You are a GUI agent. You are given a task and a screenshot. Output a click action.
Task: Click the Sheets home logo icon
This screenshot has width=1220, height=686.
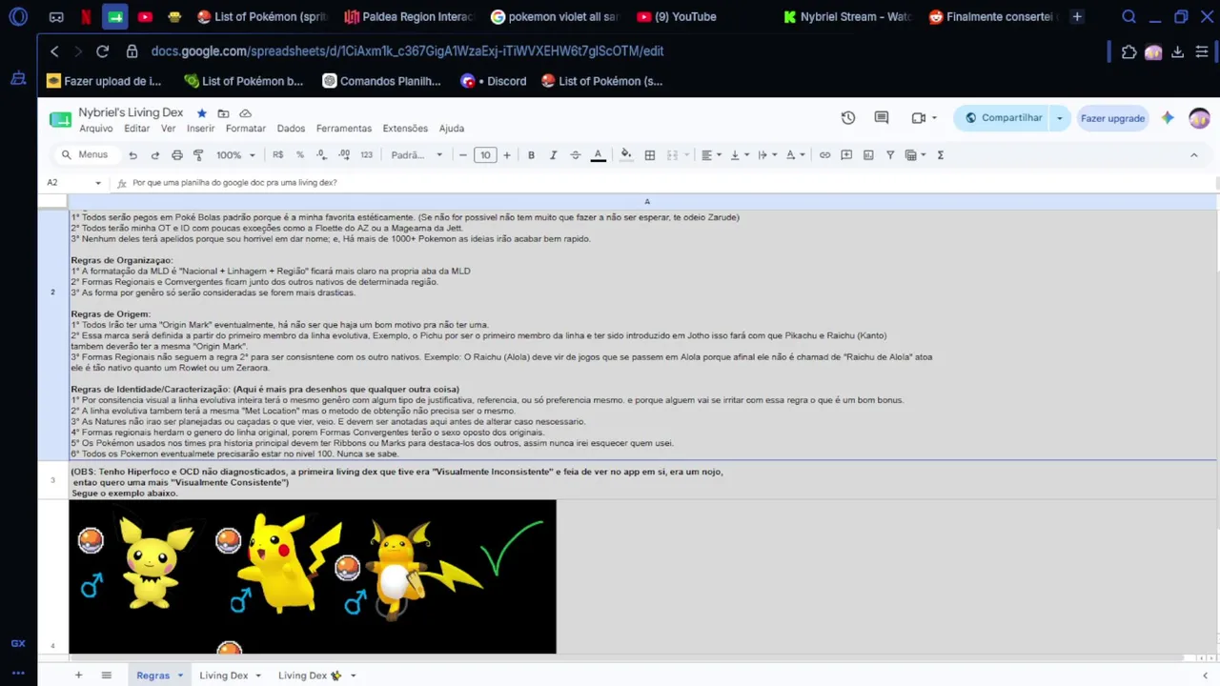[x=60, y=119]
